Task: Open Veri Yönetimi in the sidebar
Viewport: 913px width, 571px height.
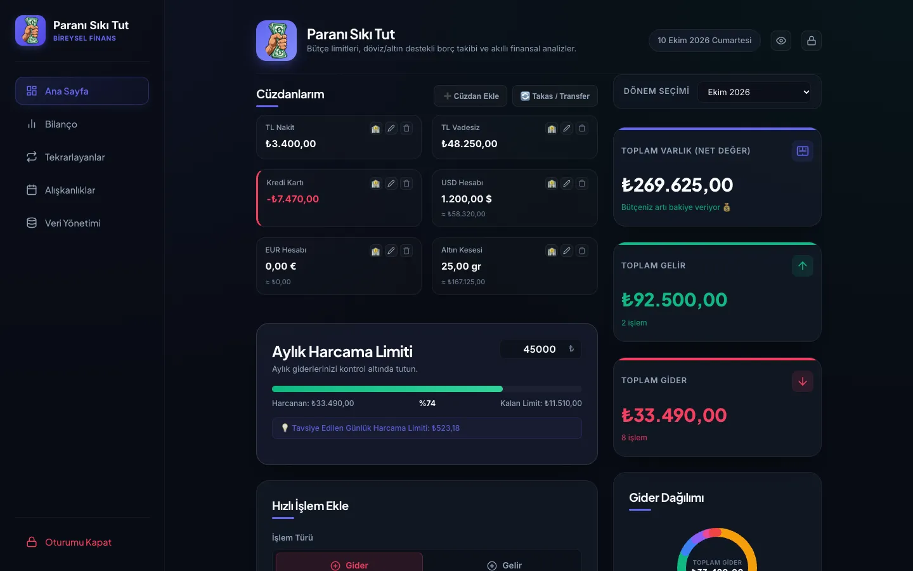Action: pos(82,223)
